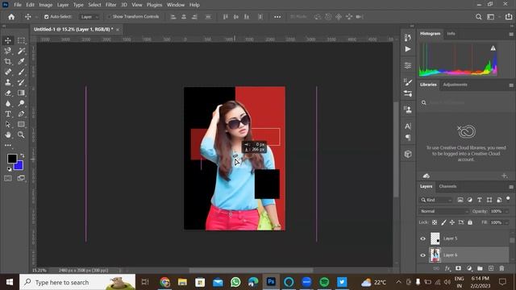Screen dimensions: 516x290
Task: Toggle lock all padlock icon
Action: point(470,222)
